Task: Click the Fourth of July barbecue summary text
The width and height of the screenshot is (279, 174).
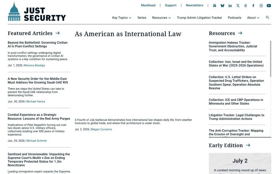Action: tap(133, 121)
